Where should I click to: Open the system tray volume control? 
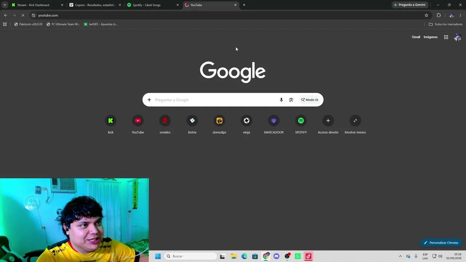(441, 256)
